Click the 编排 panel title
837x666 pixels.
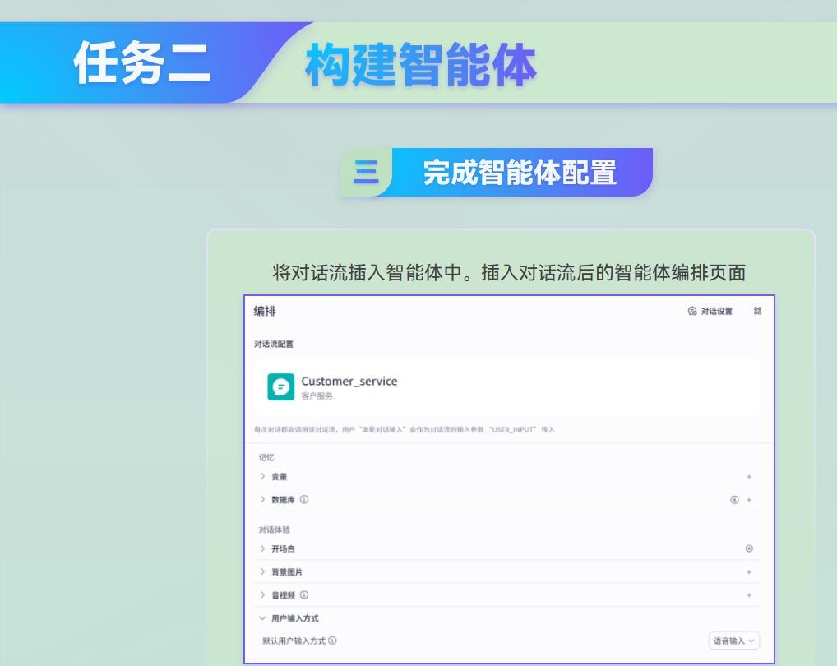(x=265, y=311)
